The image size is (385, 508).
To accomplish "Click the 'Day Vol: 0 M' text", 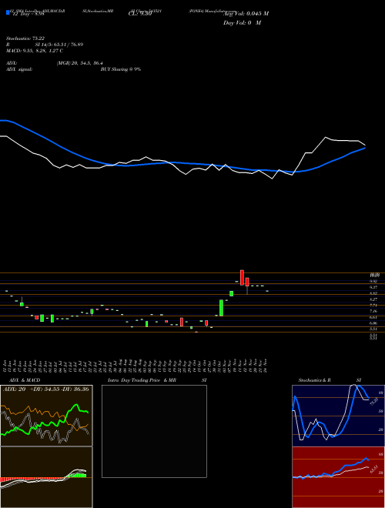I will (242, 23).
